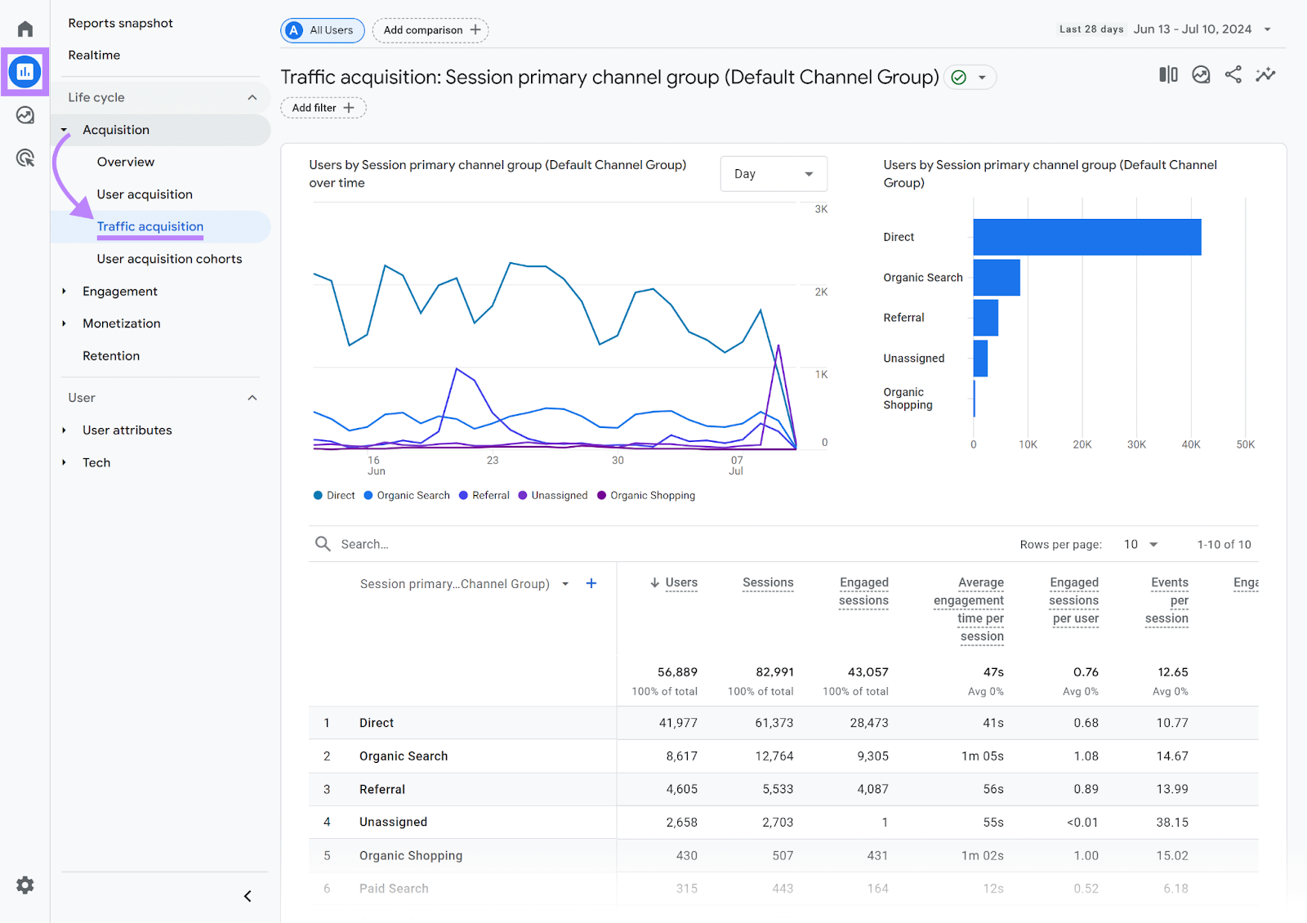Open the Realtime report
This screenshot has height=923, width=1307.
[x=94, y=55]
